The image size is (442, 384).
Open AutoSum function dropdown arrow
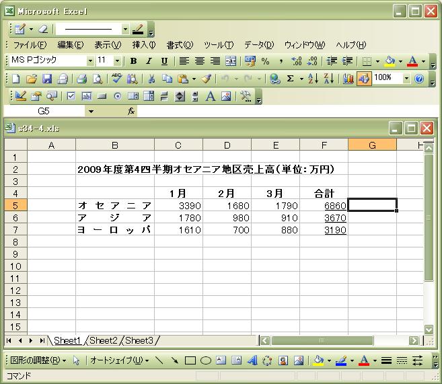pyautogui.click(x=301, y=79)
